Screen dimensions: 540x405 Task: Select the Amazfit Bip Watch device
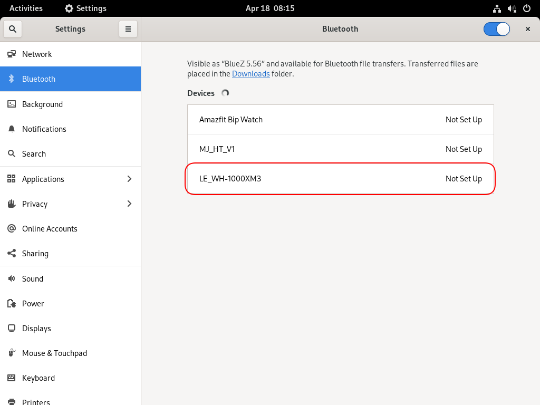click(x=340, y=120)
